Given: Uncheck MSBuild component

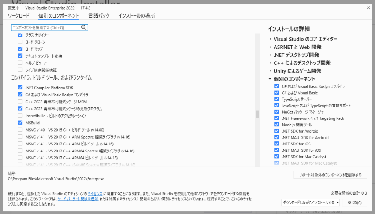Looking at the screenshot, I should 20,123.
